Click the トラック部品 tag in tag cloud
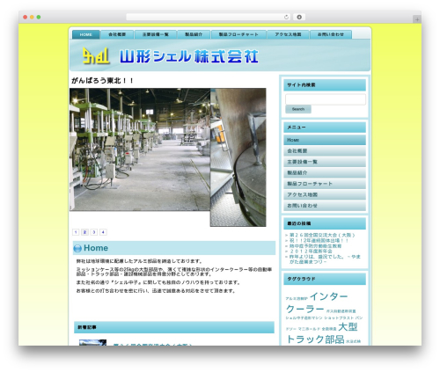This screenshot has height=372, width=440. [x=315, y=339]
